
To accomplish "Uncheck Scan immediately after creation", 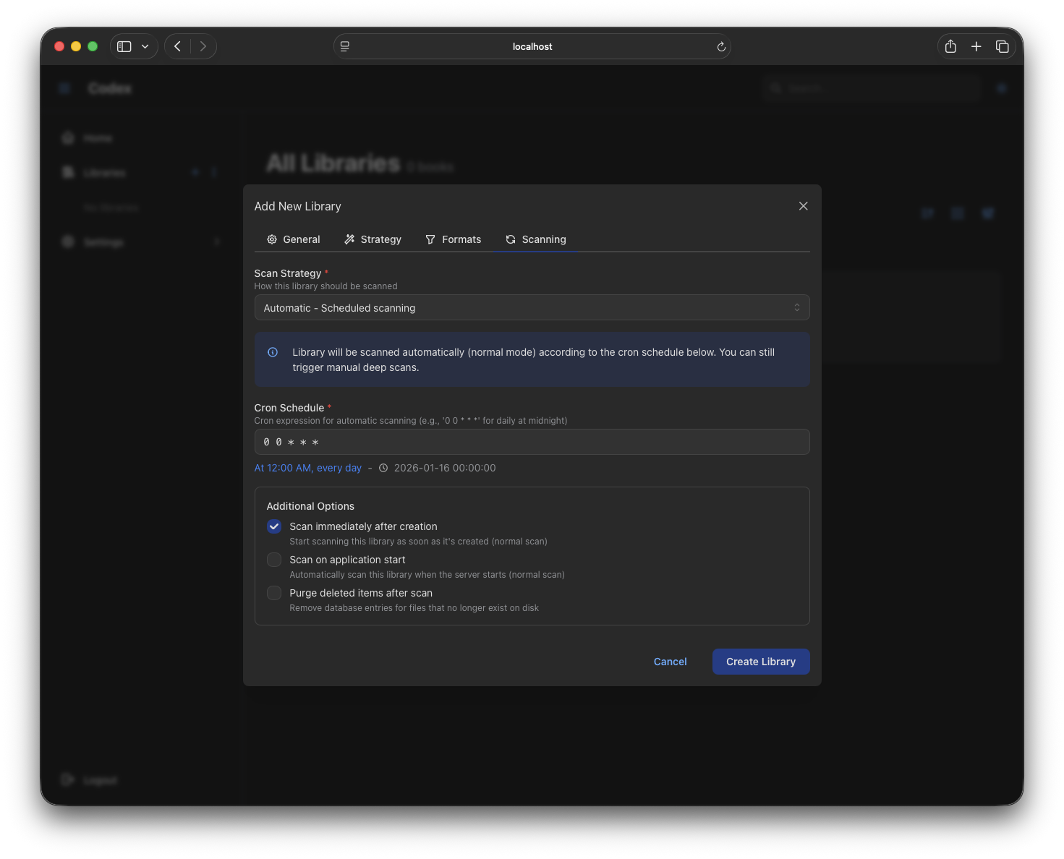I will coord(274,526).
